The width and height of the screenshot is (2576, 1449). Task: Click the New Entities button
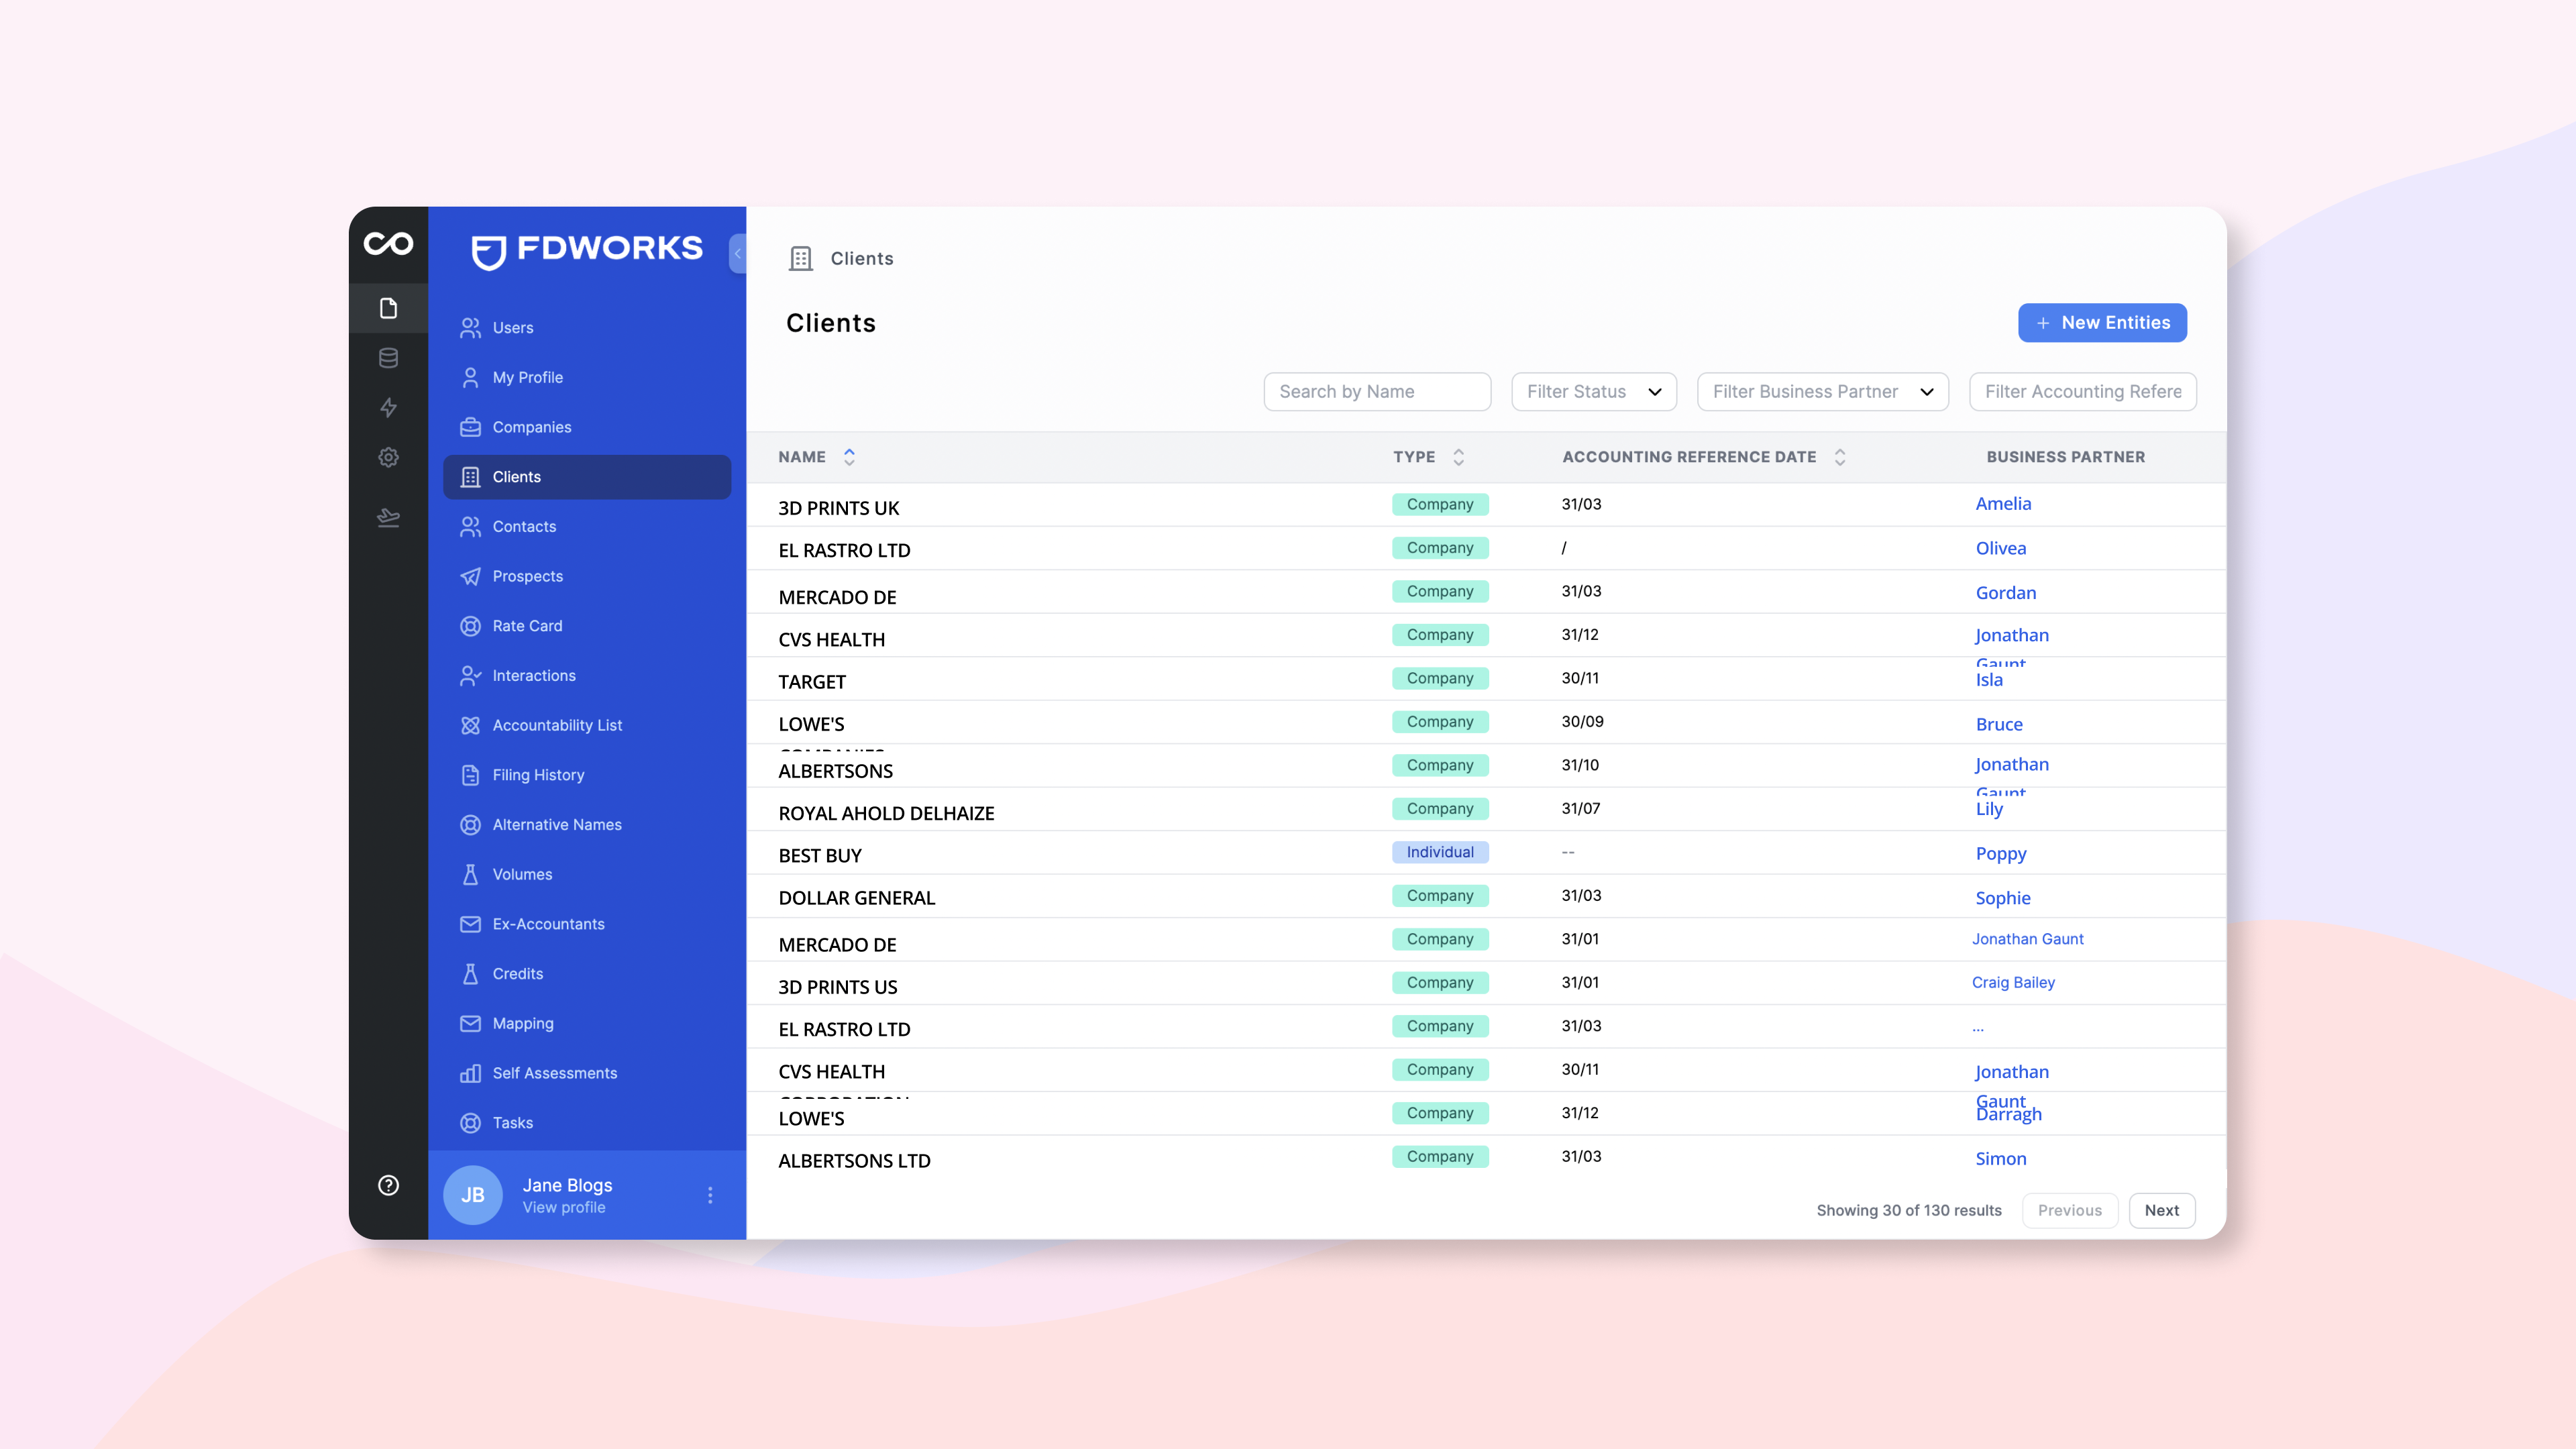(x=2102, y=323)
